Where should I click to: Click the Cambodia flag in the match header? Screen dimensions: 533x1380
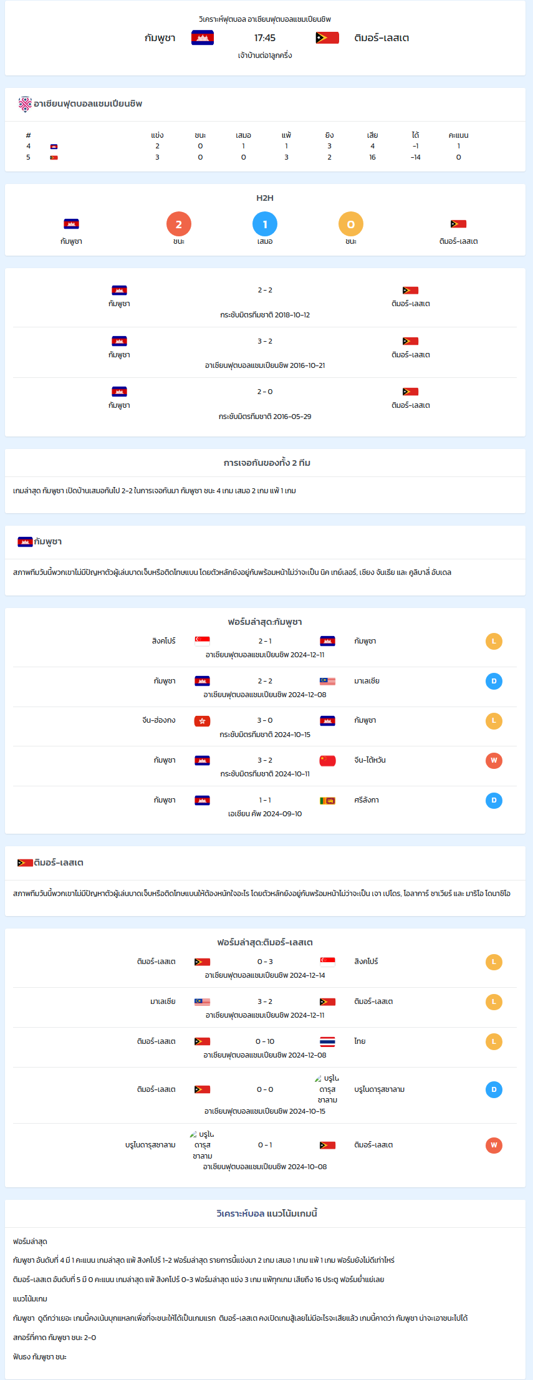click(x=203, y=38)
